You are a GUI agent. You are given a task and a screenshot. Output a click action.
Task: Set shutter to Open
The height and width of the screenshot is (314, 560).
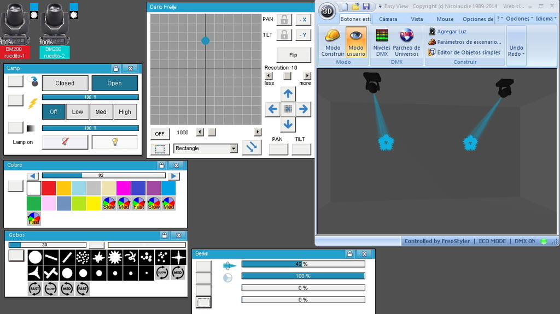click(x=115, y=83)
